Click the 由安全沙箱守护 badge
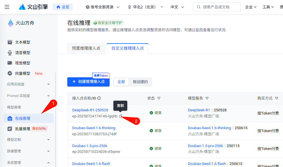 click(x=108, y=23)
